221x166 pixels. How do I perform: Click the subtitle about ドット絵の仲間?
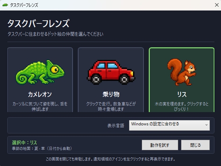pos(55,34)
